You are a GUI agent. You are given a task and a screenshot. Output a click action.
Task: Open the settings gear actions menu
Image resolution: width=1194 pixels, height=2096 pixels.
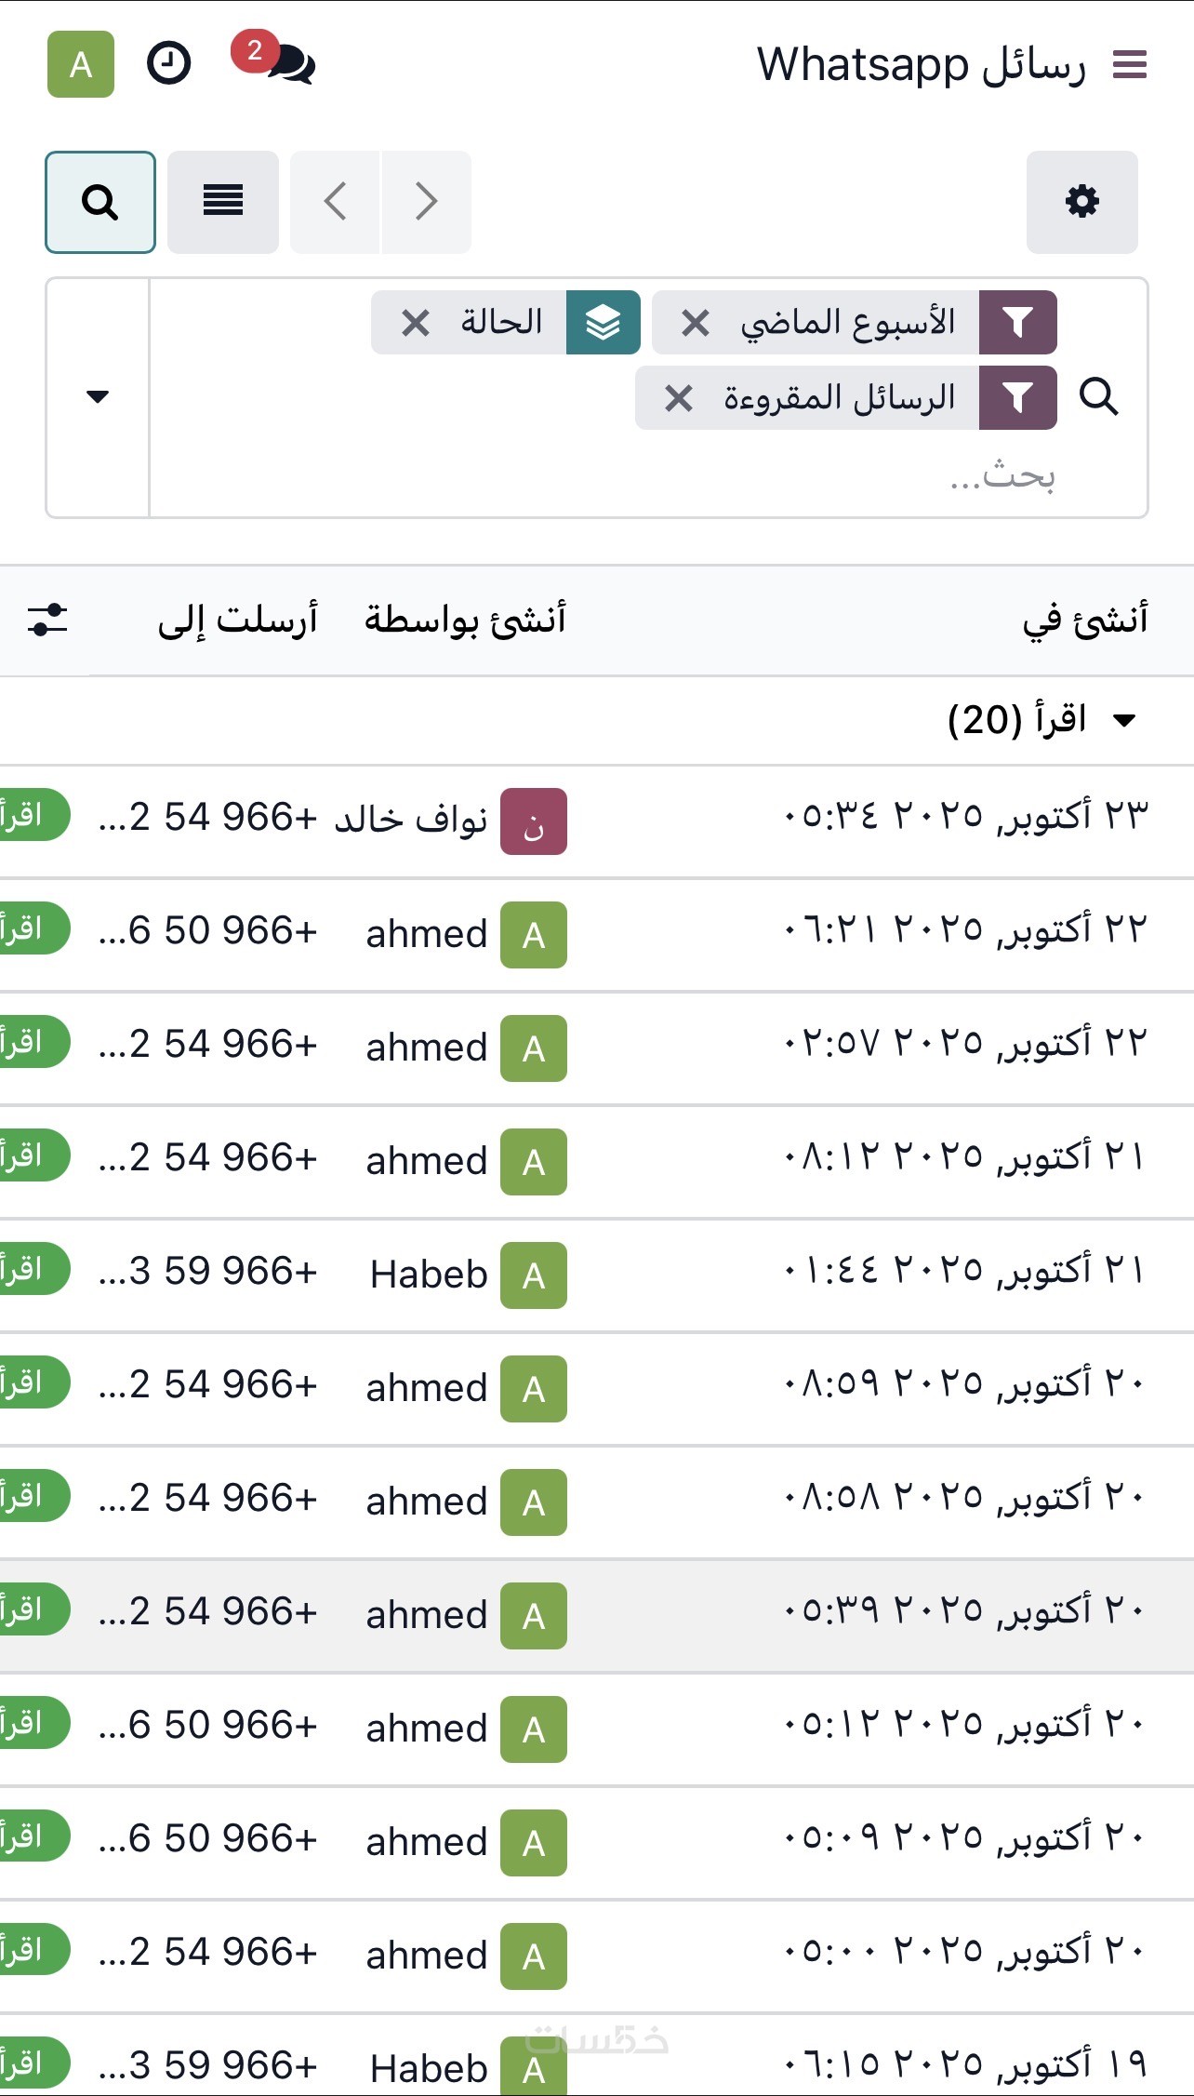coord(1081,202)
